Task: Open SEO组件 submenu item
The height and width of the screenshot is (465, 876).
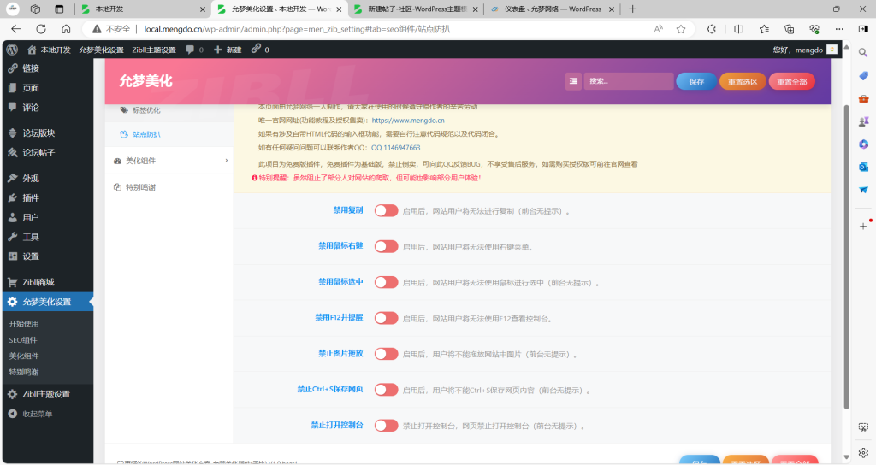Action: (x=23, y=339)
